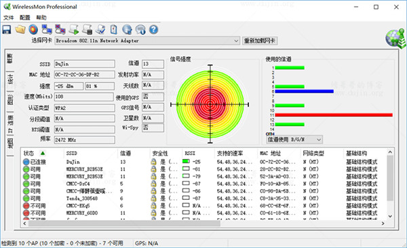Click the Save floppy disk toolbar icon
The width and height of the screenshot is (407, 248).
click(7, 30)
